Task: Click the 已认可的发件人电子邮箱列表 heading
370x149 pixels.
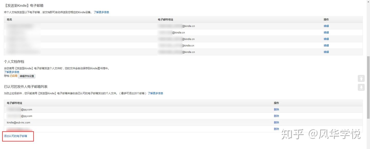Action: point(26,87)
